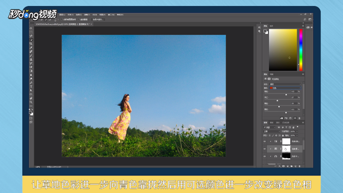Open Color panel flyout menu
The image size is (343, 193).
tap(303, 26)
